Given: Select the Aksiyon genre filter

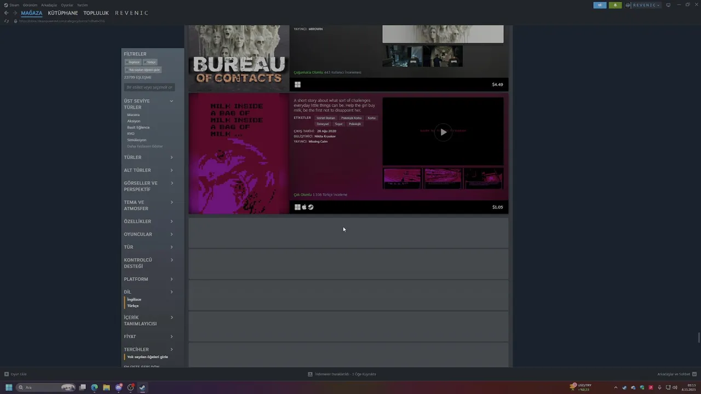Looking at the screenshot, I should [x=134, y=121].
